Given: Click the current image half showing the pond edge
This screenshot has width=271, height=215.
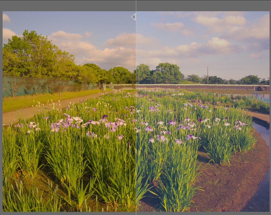Looking at the screenshot, I should click(203, 112).
